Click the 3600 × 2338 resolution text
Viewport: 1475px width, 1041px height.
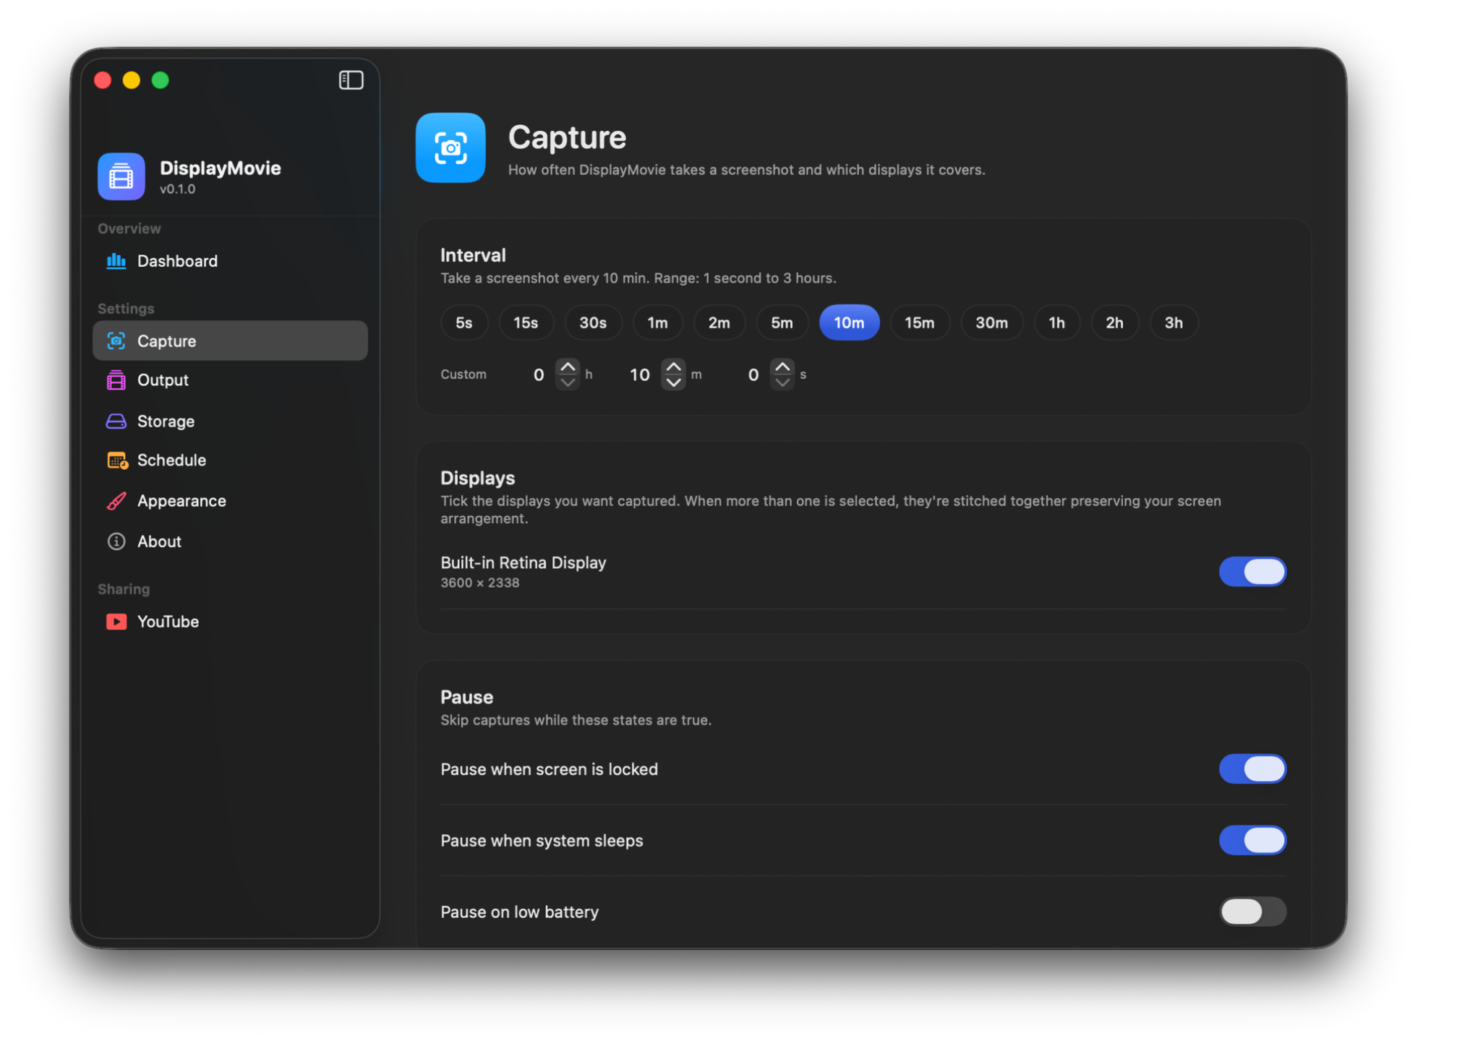480,583
